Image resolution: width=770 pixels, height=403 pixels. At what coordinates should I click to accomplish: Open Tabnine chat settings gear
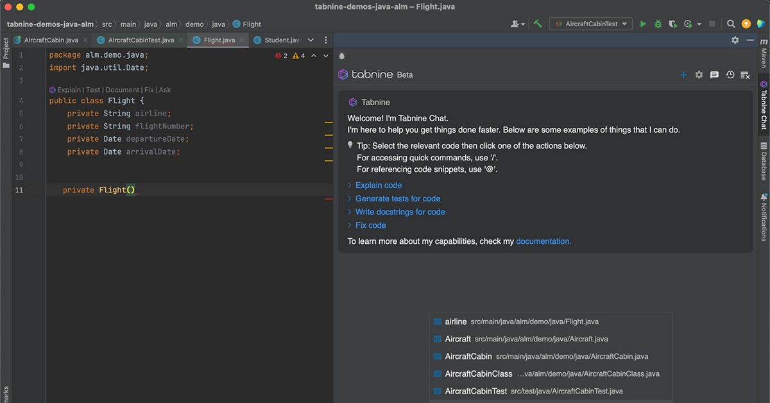pyautogui.click(x=699, y=74)
